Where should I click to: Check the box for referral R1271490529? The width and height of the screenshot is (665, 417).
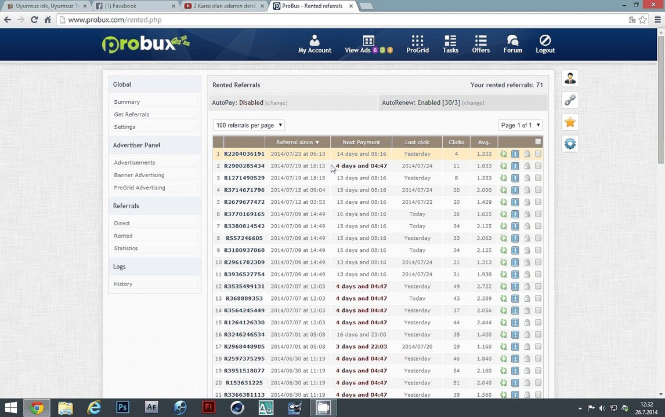pyautogui.click(x=538, y=178)
